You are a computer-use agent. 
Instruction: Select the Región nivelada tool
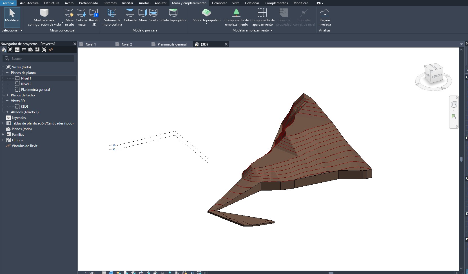(x=324, y=13)
